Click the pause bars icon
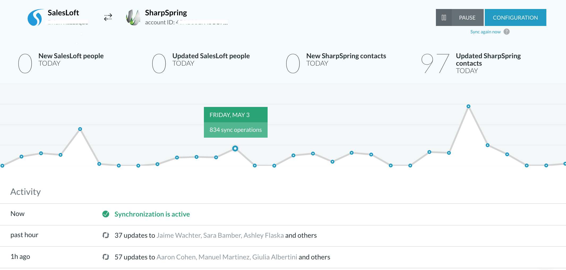Viewport: 566px width, 270px height. point(444,17)
